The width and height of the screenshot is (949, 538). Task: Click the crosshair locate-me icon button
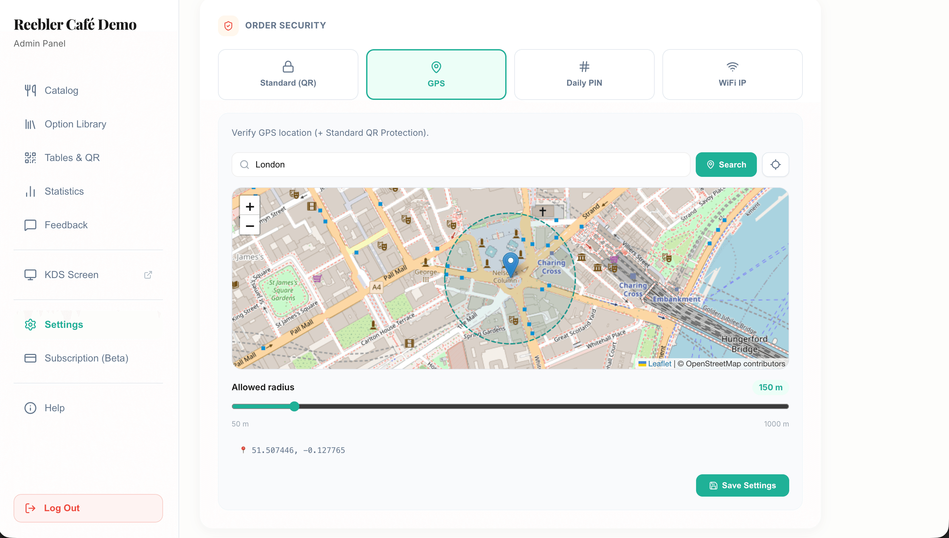775,165
